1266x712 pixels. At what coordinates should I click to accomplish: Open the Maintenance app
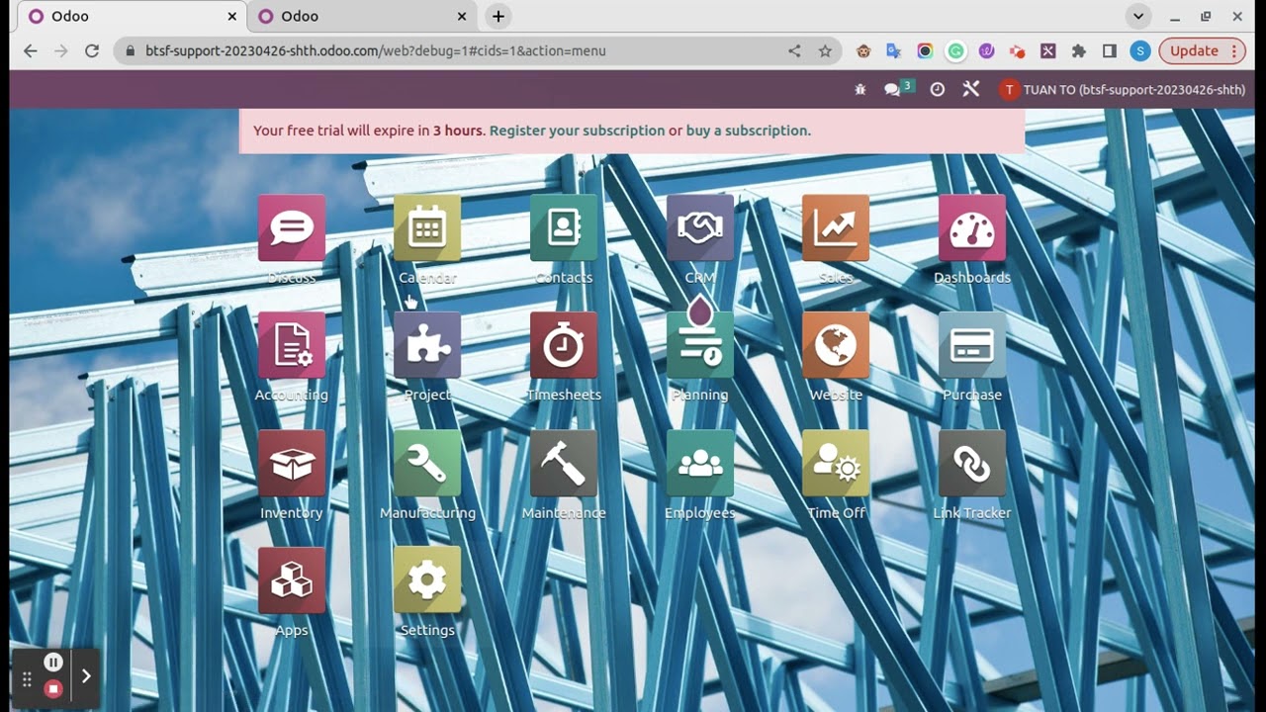tap(564, 463)
